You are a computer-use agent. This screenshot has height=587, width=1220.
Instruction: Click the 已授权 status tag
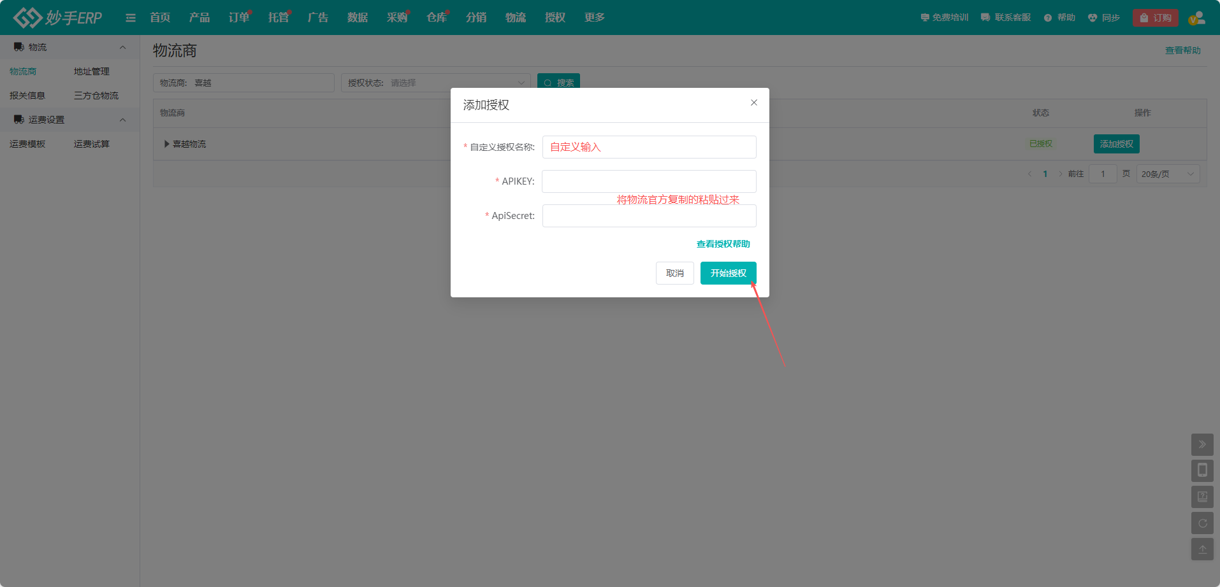[x=1041, y=144]
